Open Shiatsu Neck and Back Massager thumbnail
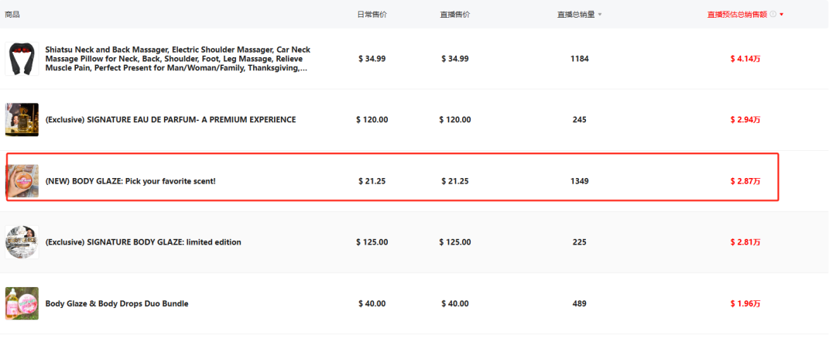 (x=22, y=59)
